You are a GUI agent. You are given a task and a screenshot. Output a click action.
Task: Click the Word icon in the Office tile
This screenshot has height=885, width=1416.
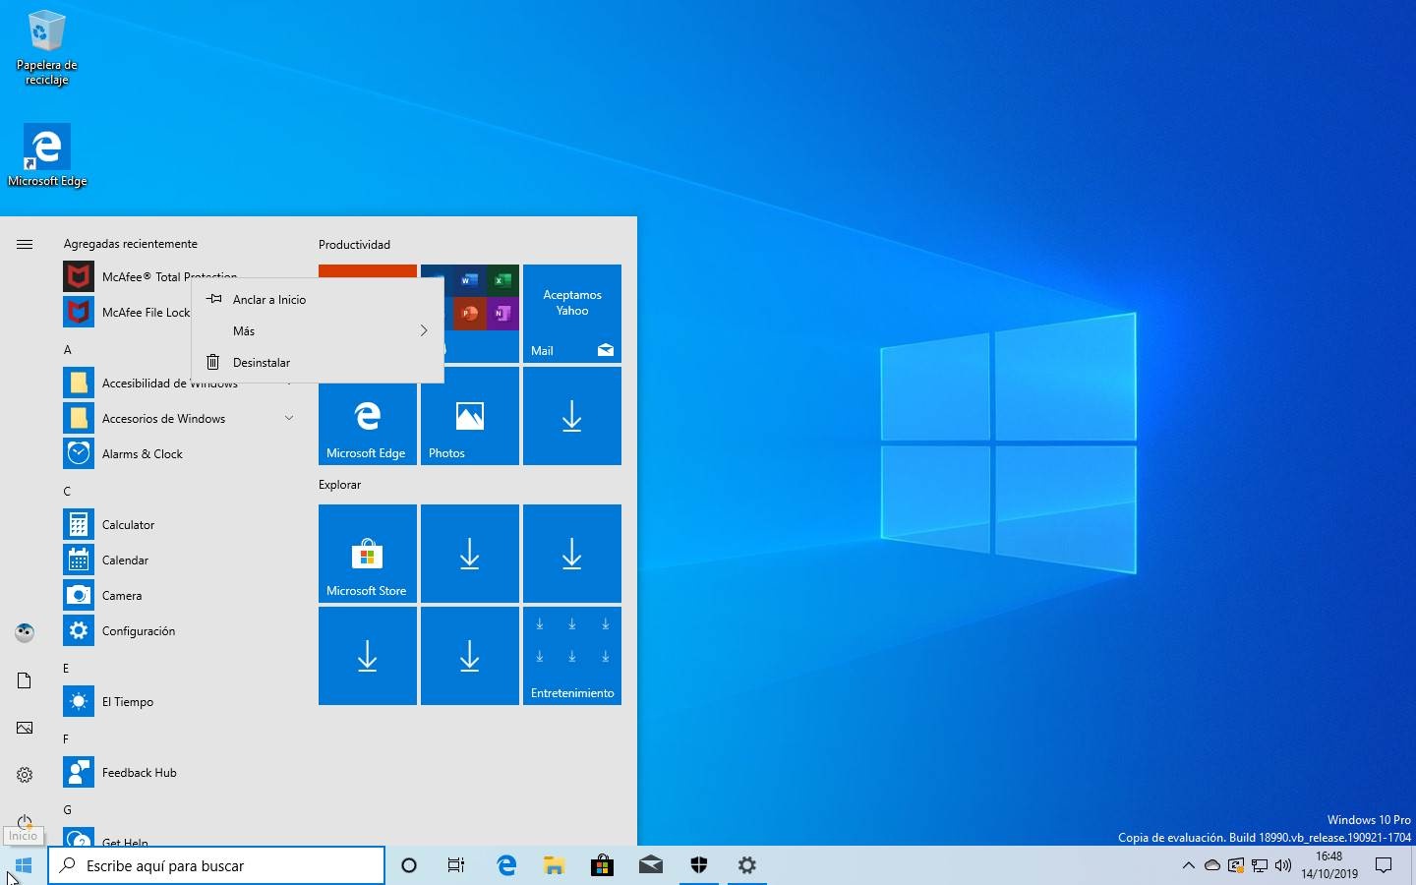tap(469, 280)
